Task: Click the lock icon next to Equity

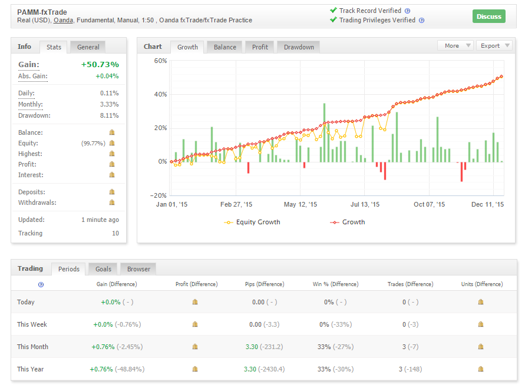Action: tap(112, 143)
